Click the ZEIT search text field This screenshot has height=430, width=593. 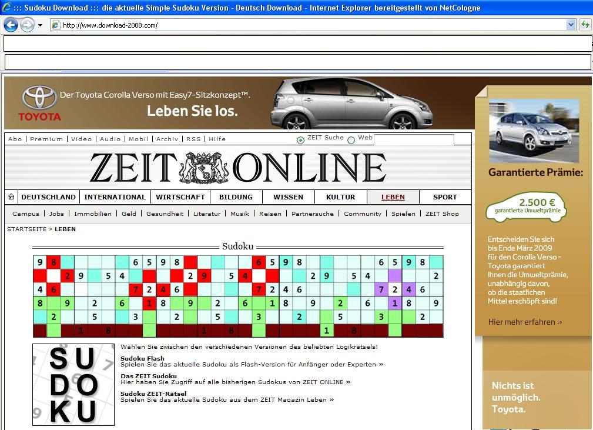(x=414, y=140)
